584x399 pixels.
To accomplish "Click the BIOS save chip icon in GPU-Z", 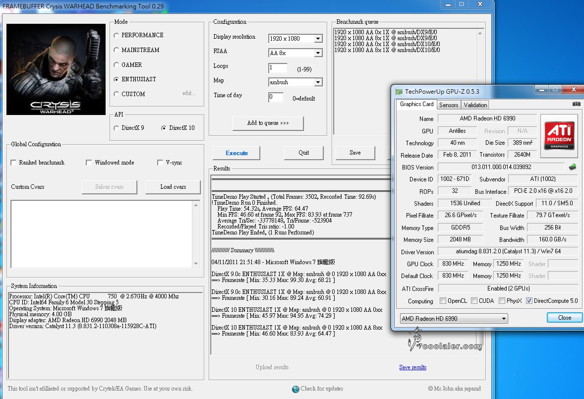I will tap(573, 167).
